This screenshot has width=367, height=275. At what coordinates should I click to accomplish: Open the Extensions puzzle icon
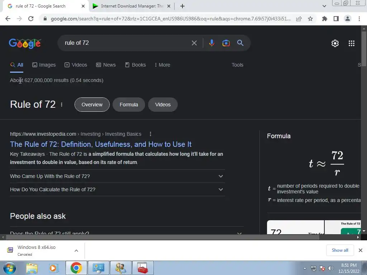coord(325,19)
